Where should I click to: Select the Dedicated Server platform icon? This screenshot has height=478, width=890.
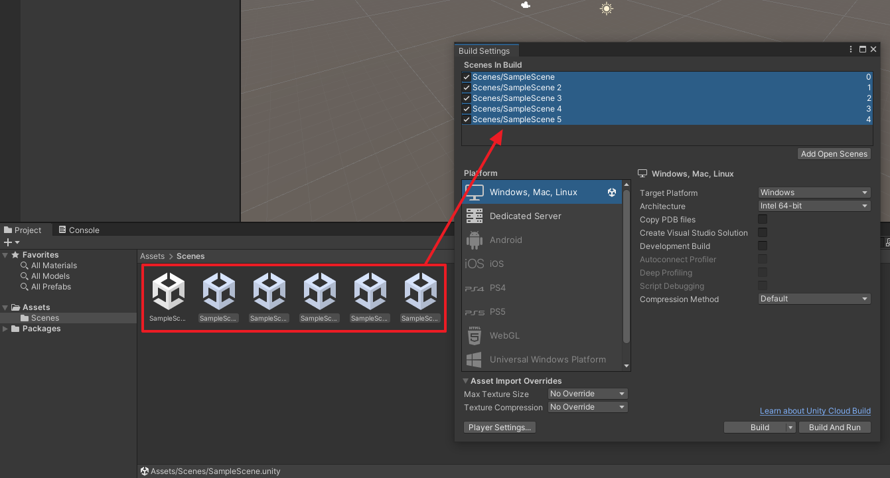[x=475, y=216]
